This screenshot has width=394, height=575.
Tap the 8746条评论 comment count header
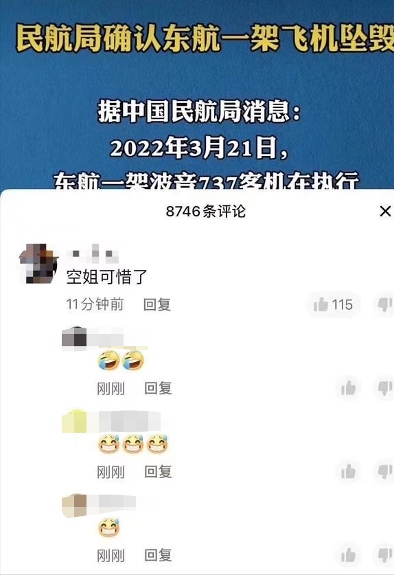coord(205,211)
